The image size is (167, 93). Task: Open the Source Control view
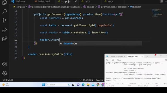click(4, 21)
